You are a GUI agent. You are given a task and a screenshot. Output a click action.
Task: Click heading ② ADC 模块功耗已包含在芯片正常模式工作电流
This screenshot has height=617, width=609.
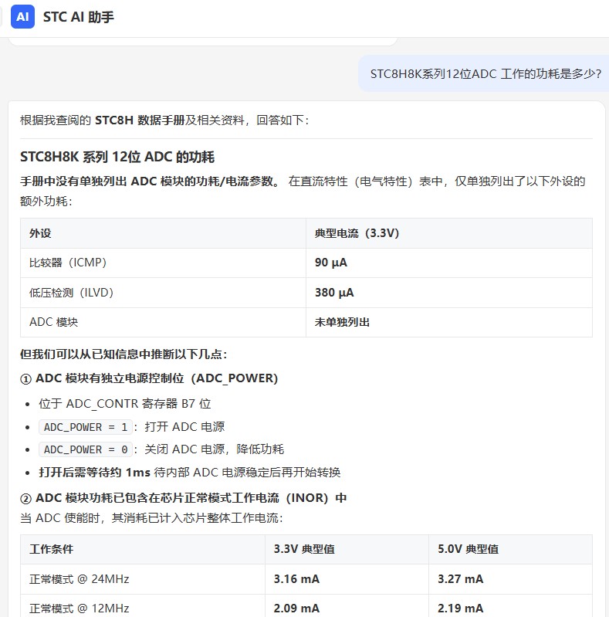click(x=184, y=498)
